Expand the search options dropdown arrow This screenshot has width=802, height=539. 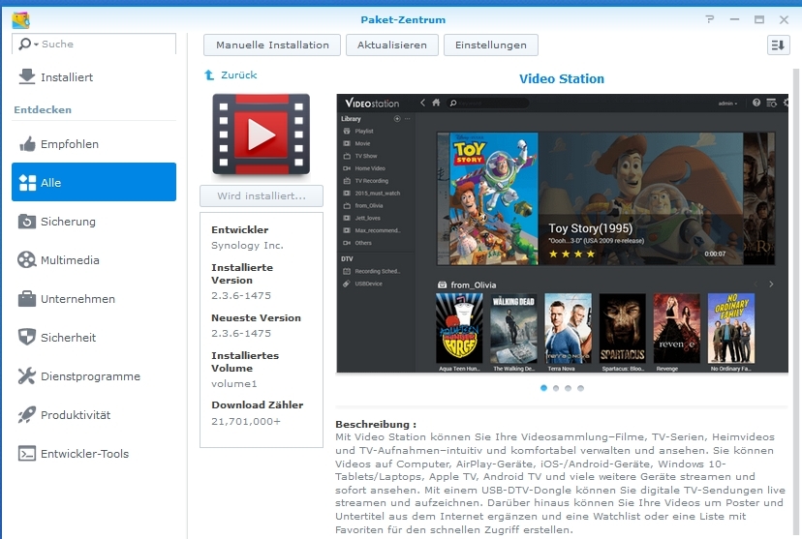(x=36, y=45)
